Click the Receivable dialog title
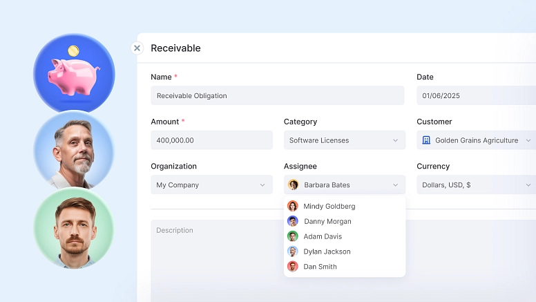Viewport: 536px width, 302px height. [x=175, y=48]
